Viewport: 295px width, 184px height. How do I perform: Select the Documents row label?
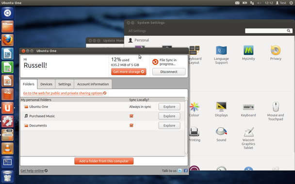click(38, 125)
